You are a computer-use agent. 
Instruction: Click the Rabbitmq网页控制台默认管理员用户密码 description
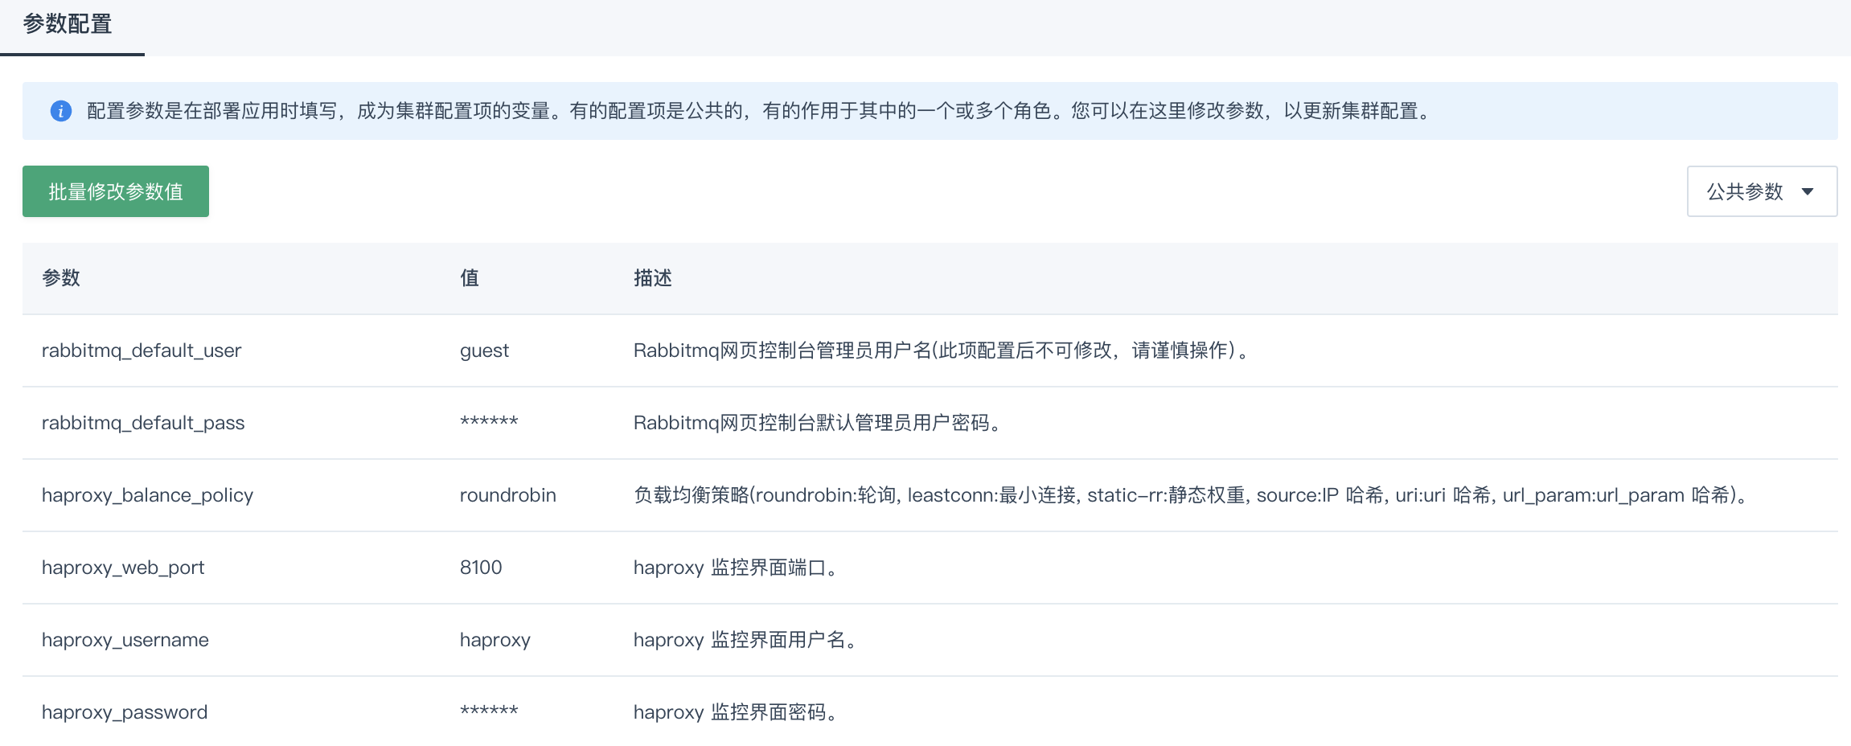coord(817,423)
